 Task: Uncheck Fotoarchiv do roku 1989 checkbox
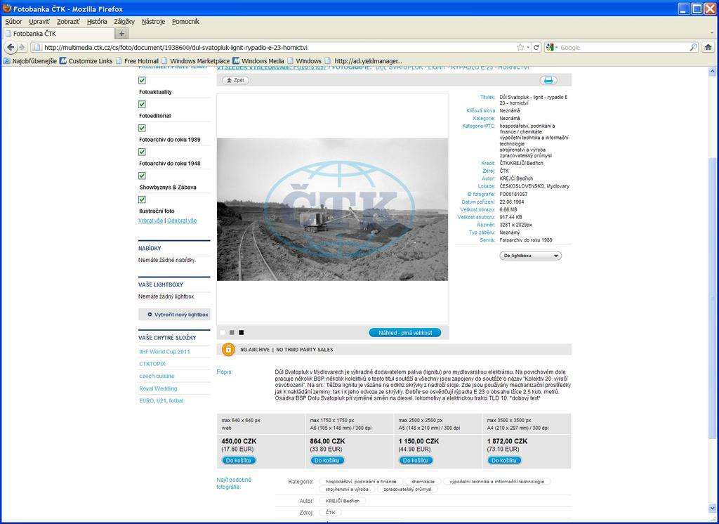pyautogui.click(x=142, y=128)
